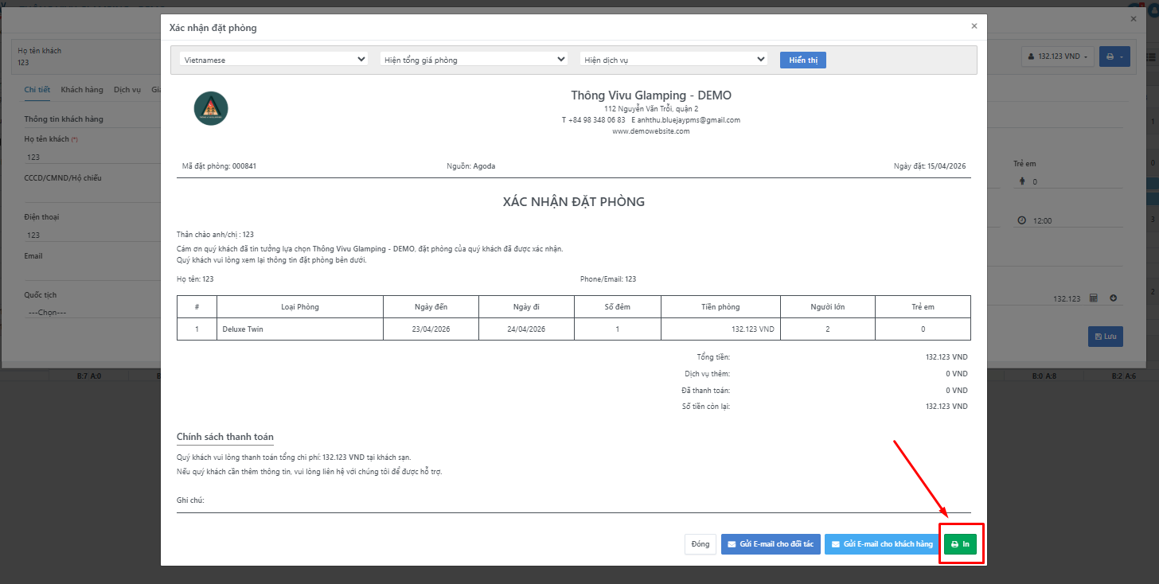
Task: Click the Điện thoại input field
Action: click(92, 235)
